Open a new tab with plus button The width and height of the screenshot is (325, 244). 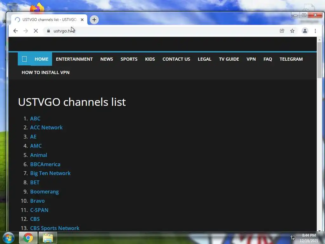[x=94, y=20]
